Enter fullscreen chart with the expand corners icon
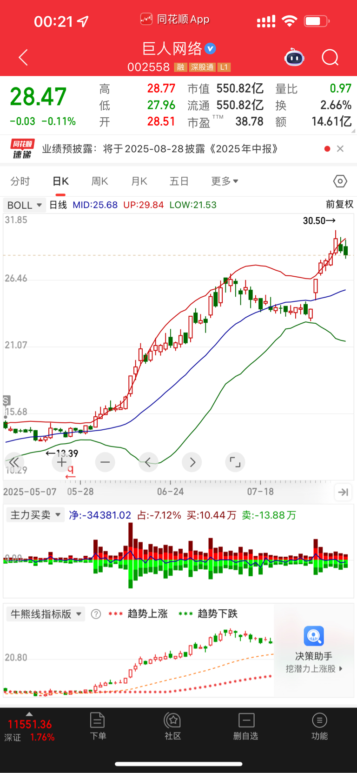The height and width of the screenshot is (773, 357). pos(235,462)
